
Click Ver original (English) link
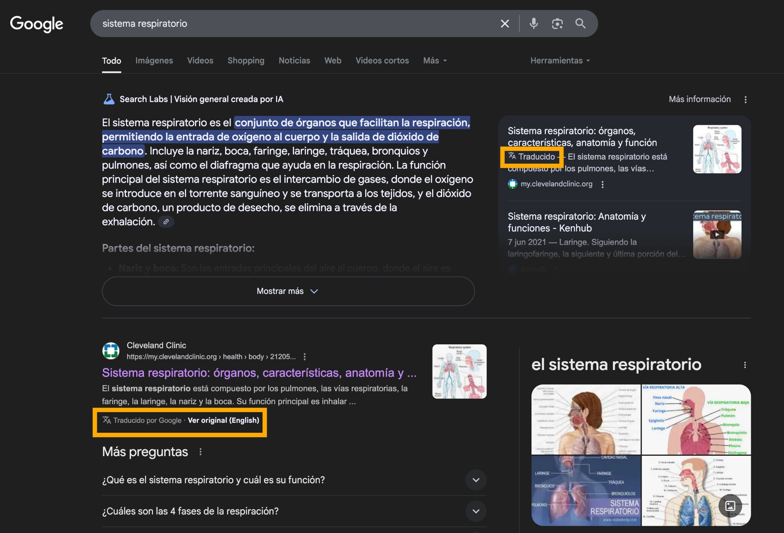coord(223,420)
